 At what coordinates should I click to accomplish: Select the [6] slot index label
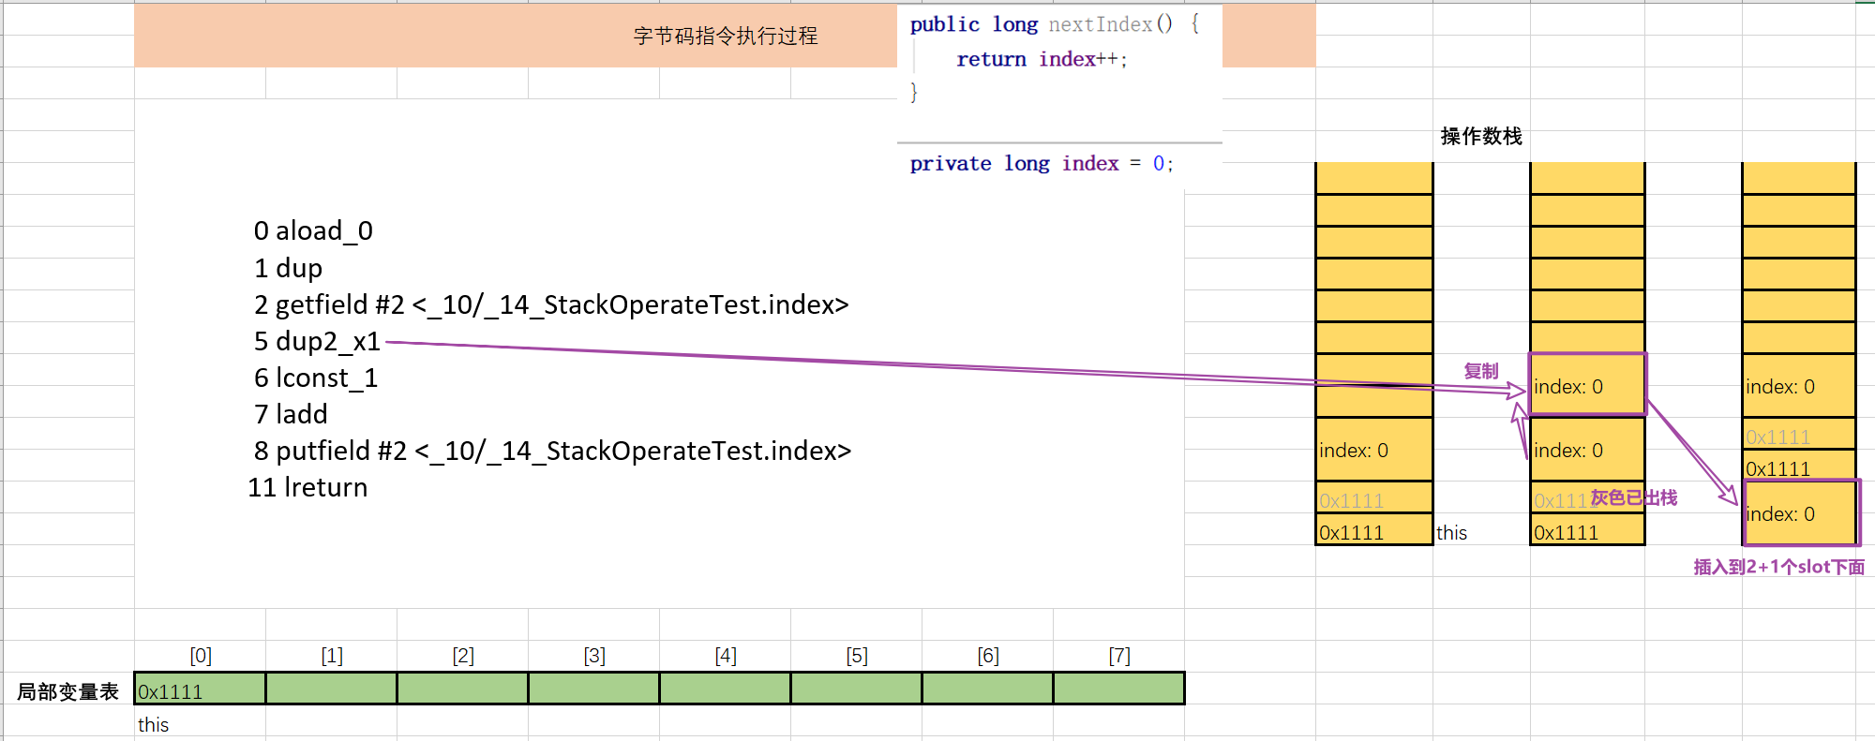988,656
